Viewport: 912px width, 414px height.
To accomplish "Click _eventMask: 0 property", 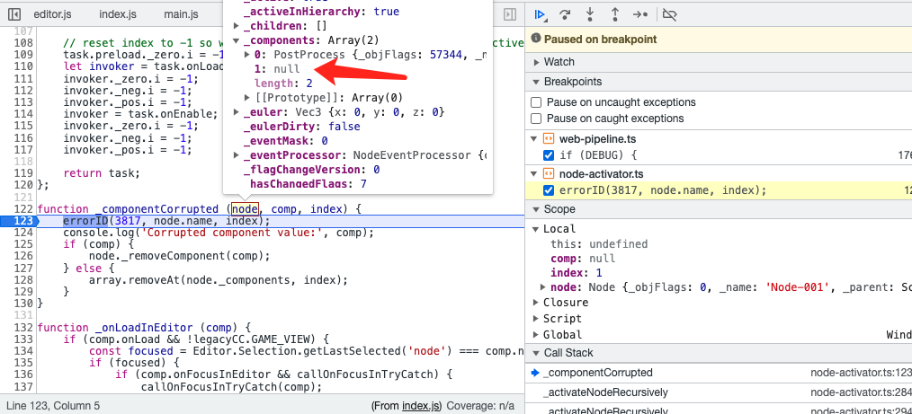I will [x=285, y=141].
